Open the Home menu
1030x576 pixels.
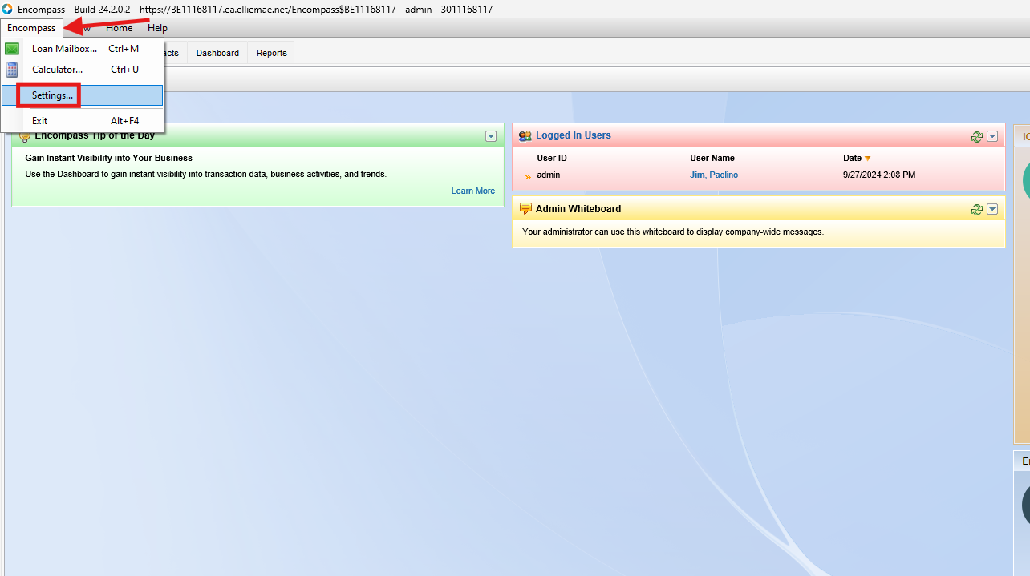tap(120, 28)
